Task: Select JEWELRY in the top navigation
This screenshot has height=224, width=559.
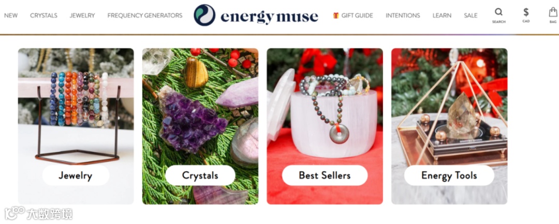Action: (82, 15)
